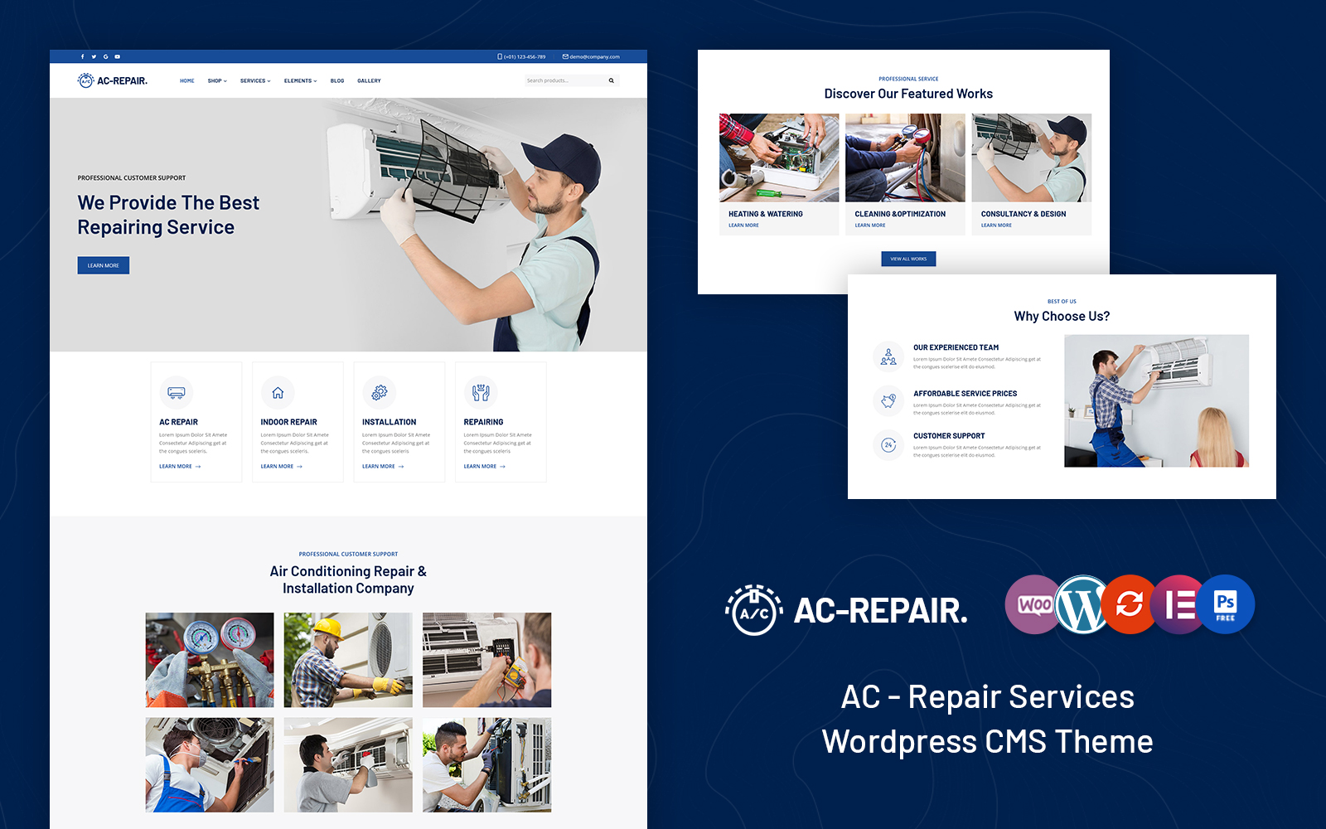Select the Indoor Repair house icon

[x=278, y=391]
